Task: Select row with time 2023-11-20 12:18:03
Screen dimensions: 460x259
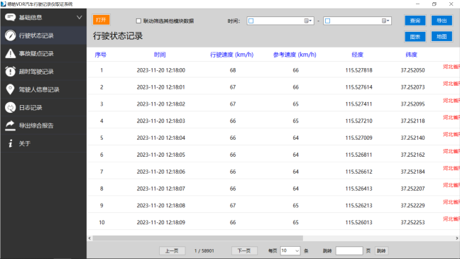Action: click(x=273, y=121)
